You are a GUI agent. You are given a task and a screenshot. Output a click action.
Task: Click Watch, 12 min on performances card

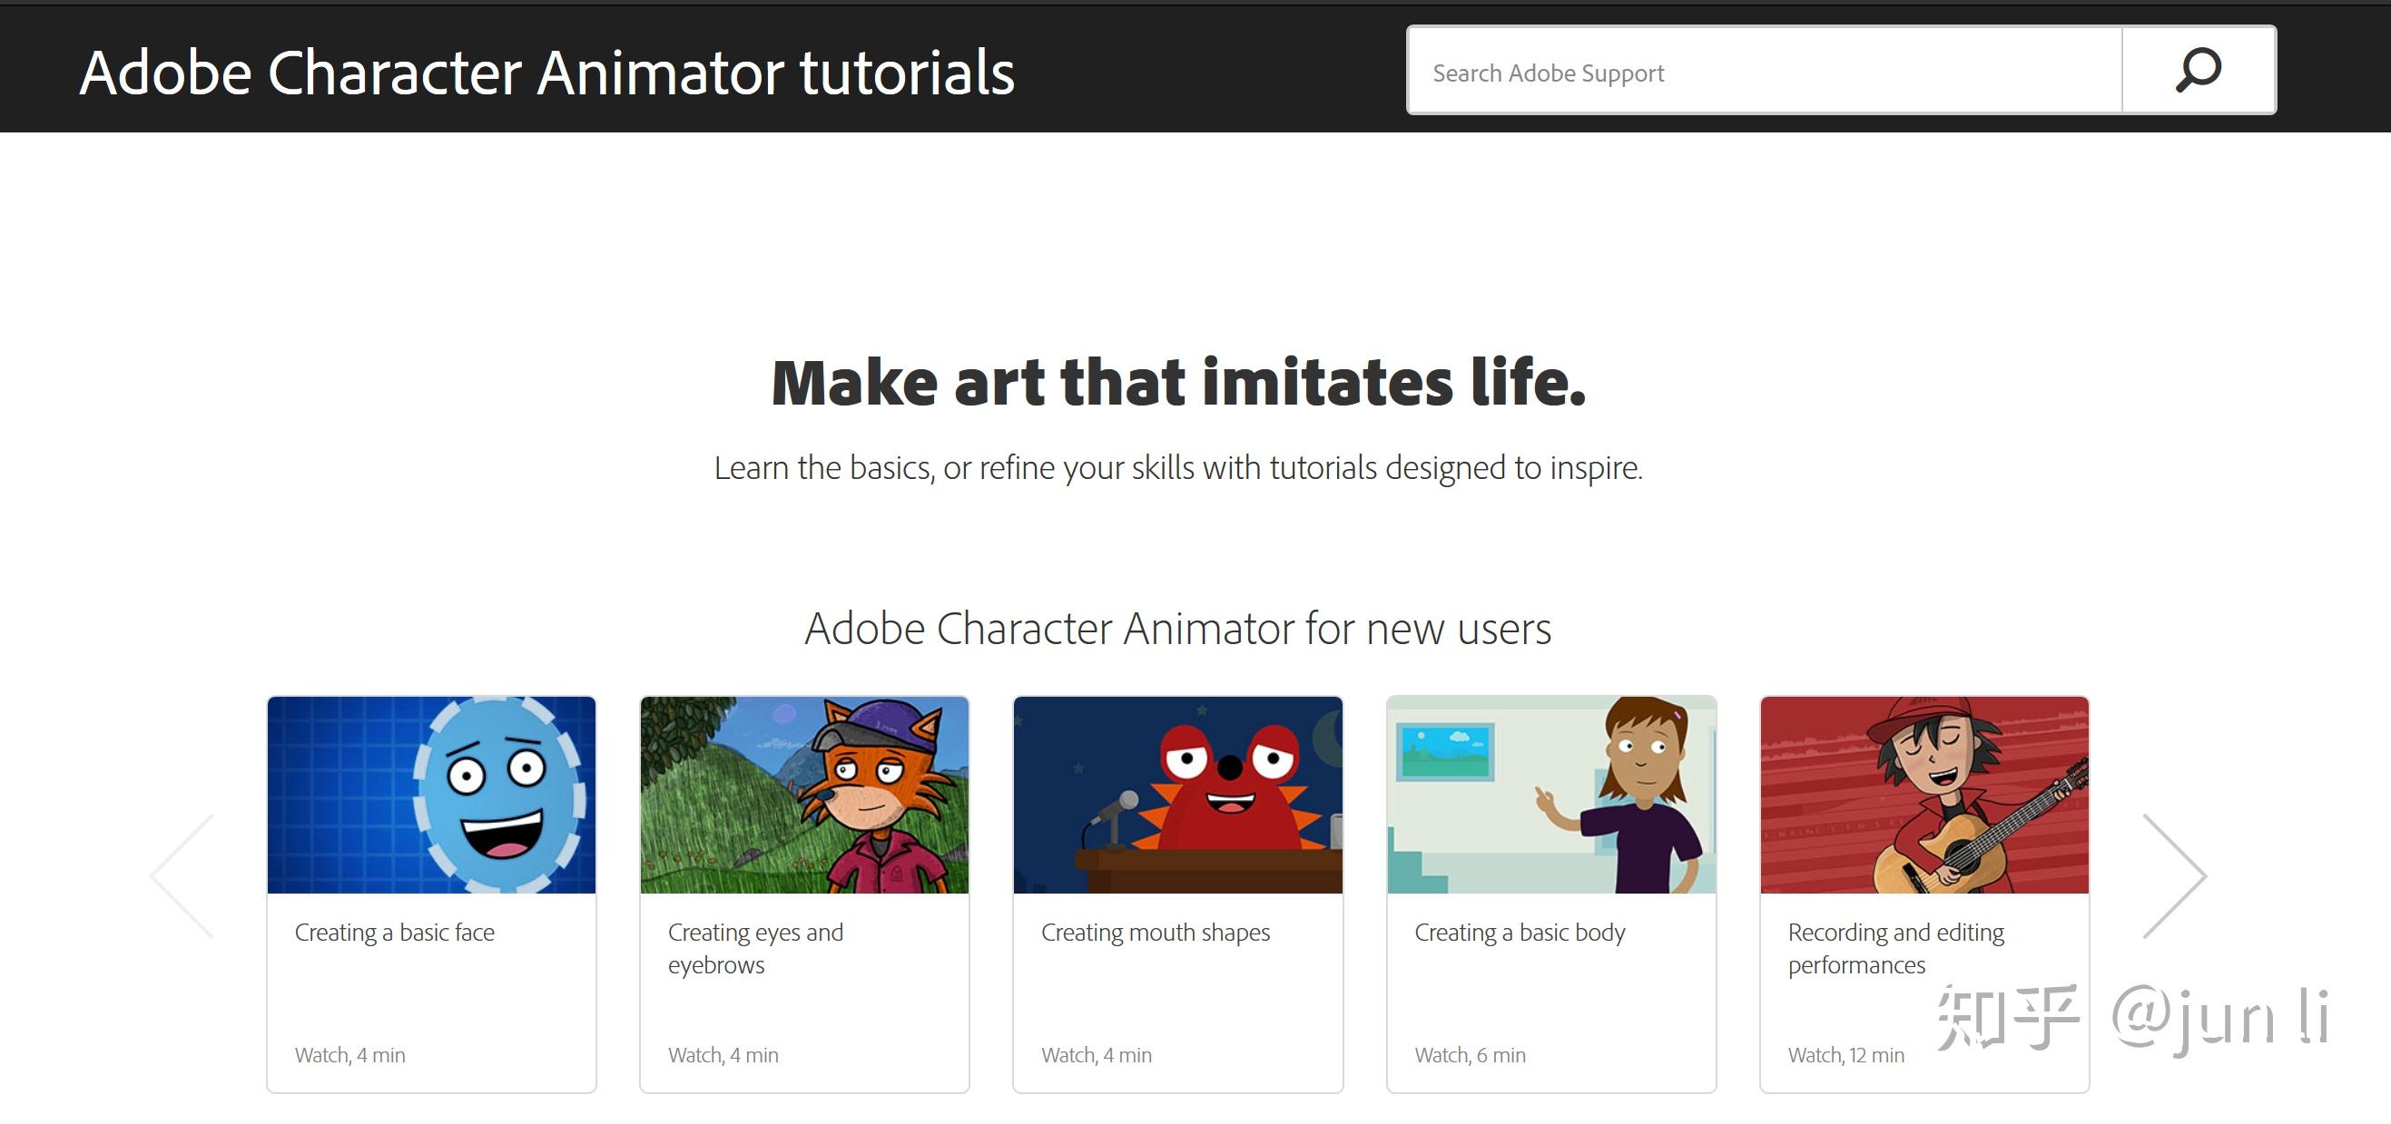click(x=1845, y=1055)
